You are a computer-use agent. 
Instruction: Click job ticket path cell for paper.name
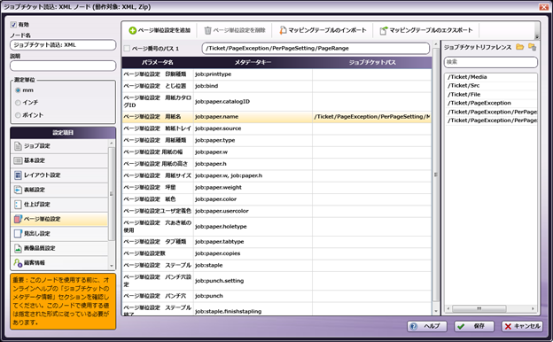371,117
